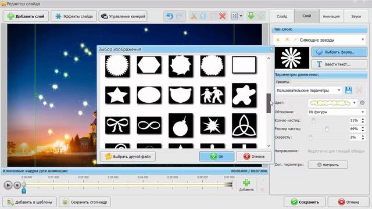This screenshot has width=372, height=209.
Task: Click the blue keyframe marker 1
Action: pos(24,190)
